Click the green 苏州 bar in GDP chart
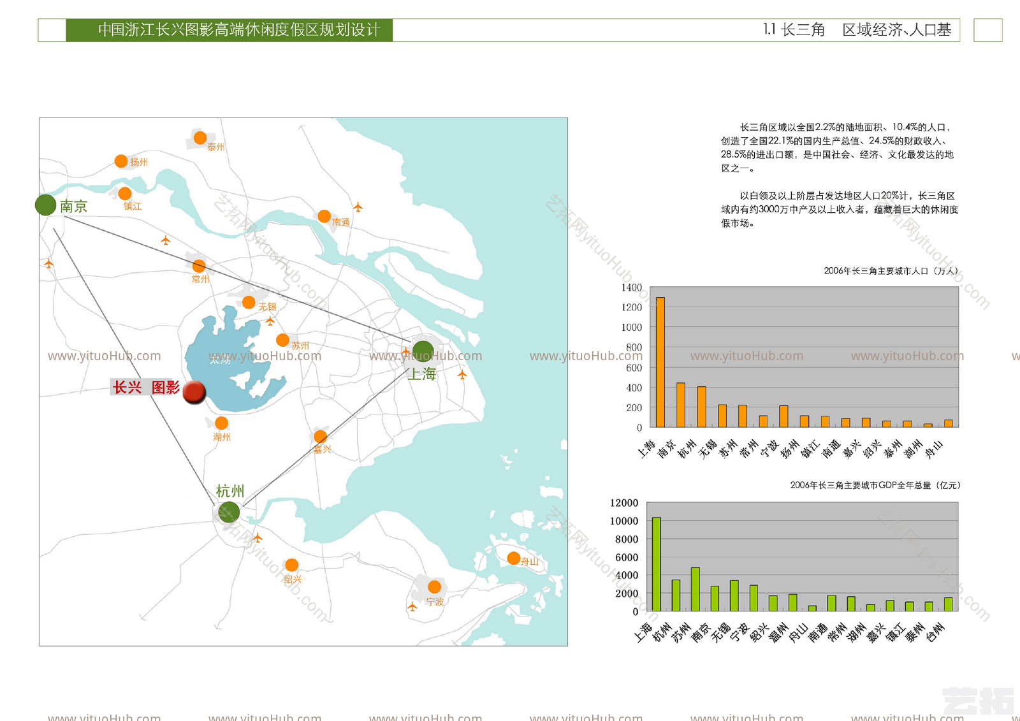The height and width of the screenshot is (721, 1020). [696, 589]
